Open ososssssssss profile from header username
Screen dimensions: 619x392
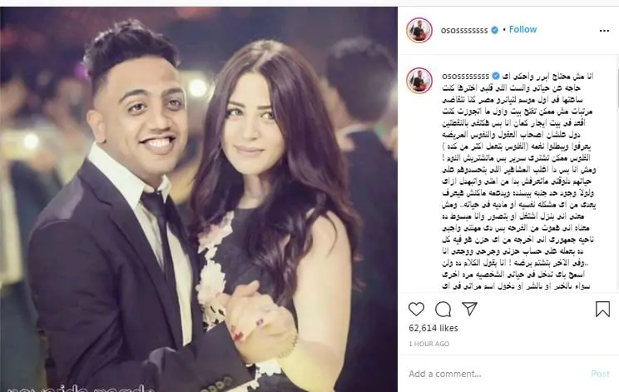464,31
